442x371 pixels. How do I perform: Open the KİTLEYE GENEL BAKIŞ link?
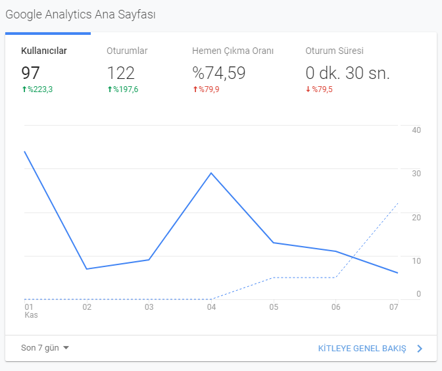[362, 349]
